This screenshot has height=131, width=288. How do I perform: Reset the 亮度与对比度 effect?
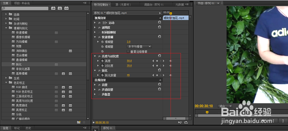pos(160,56)
